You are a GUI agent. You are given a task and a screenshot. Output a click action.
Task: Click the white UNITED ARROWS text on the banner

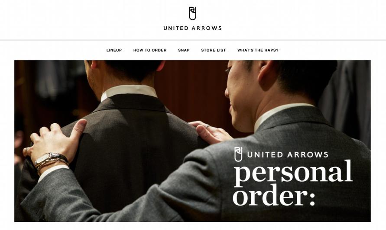(x=288, y=155)
